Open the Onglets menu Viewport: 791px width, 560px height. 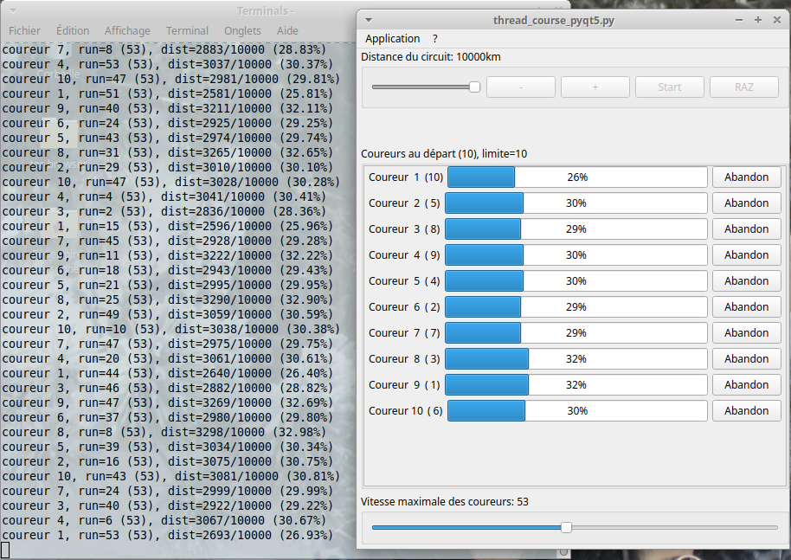pyautogui.click(x=242, y=30)
